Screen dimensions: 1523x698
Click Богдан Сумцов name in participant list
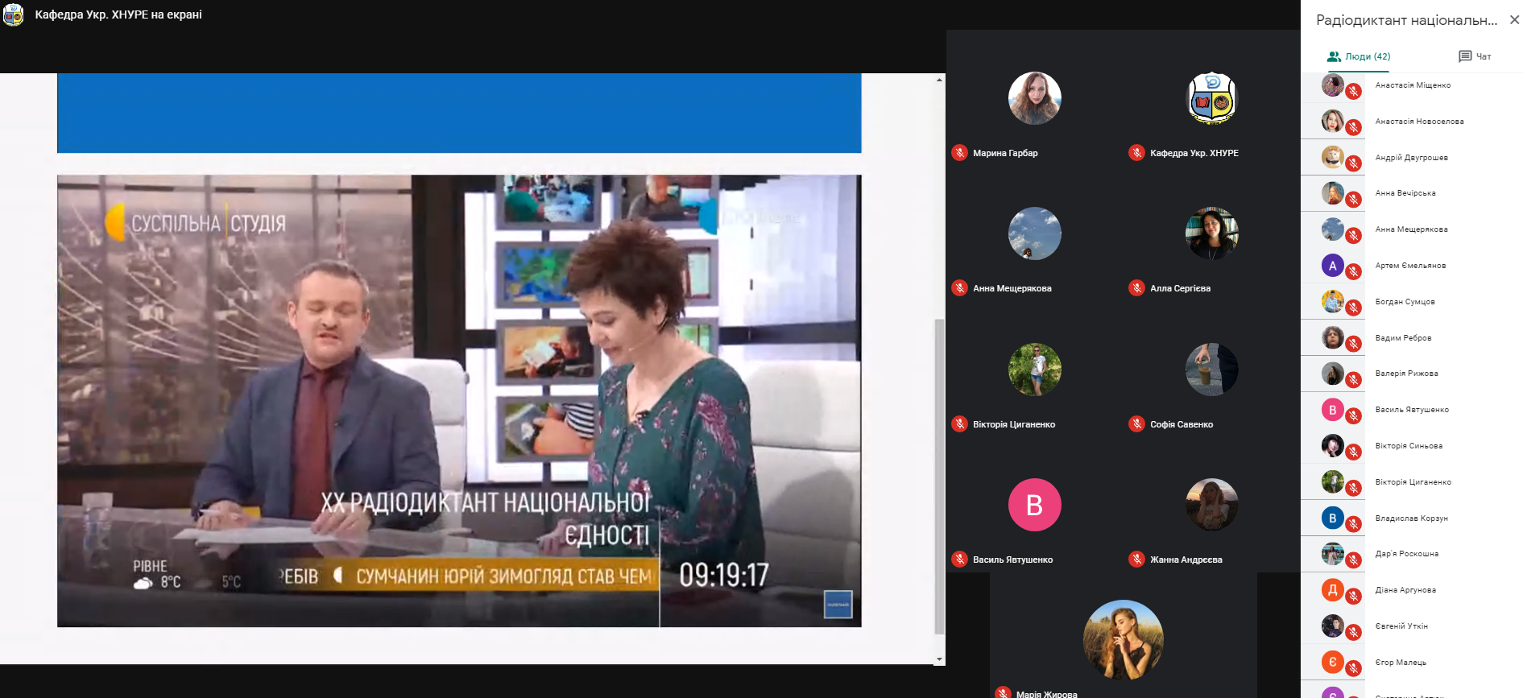tap(1405, 302)
